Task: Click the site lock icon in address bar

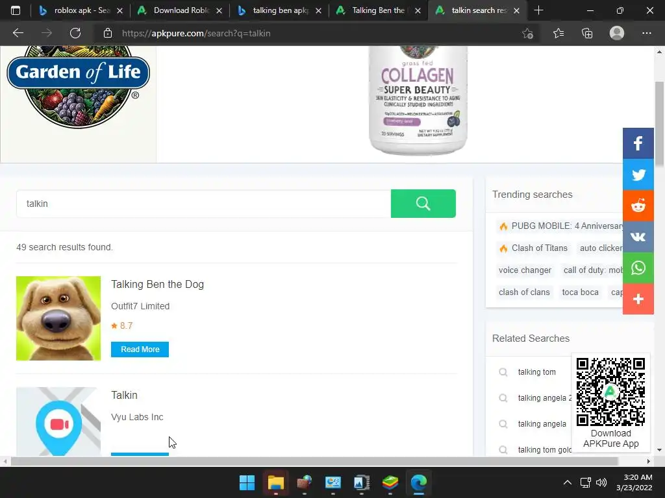Action: pos(108,33)
